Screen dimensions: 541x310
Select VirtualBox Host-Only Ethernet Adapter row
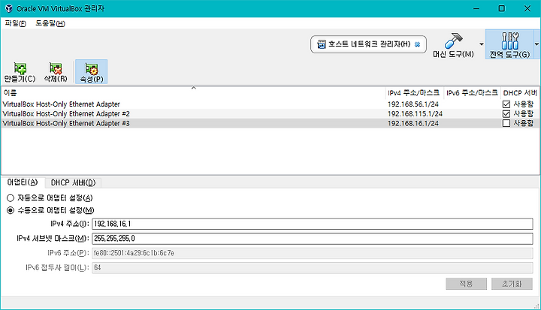click(270, 104)
